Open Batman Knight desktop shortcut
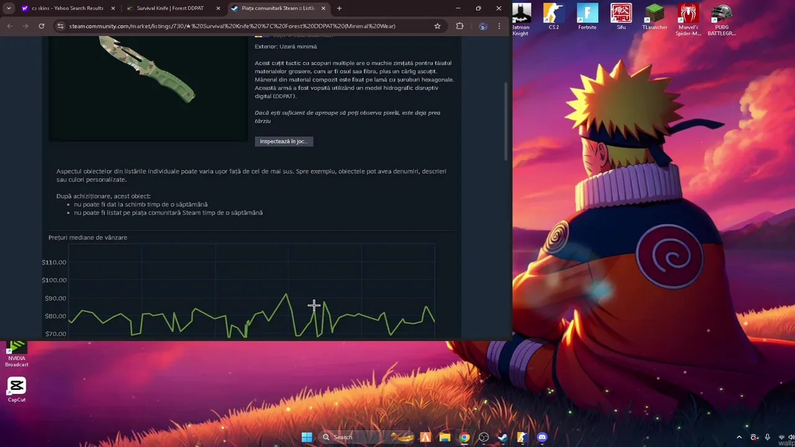The height and width of the screenshot is (447, 795). [521, 20]
